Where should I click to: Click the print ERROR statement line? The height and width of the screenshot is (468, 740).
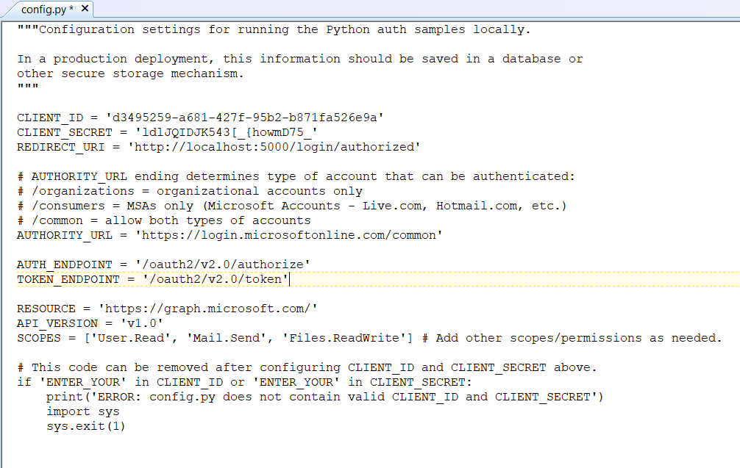click(x=324, y=397)
